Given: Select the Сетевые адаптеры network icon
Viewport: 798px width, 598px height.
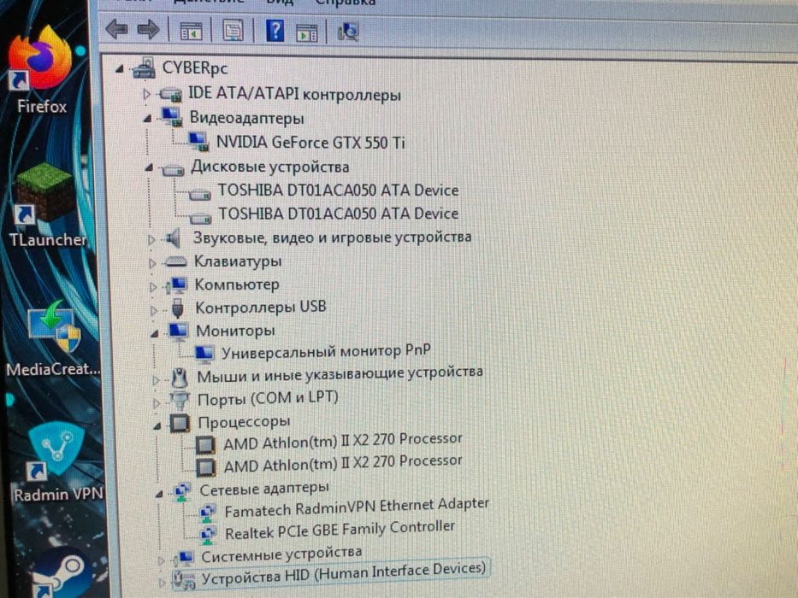Looking at the screenshot, I should 181,491.
